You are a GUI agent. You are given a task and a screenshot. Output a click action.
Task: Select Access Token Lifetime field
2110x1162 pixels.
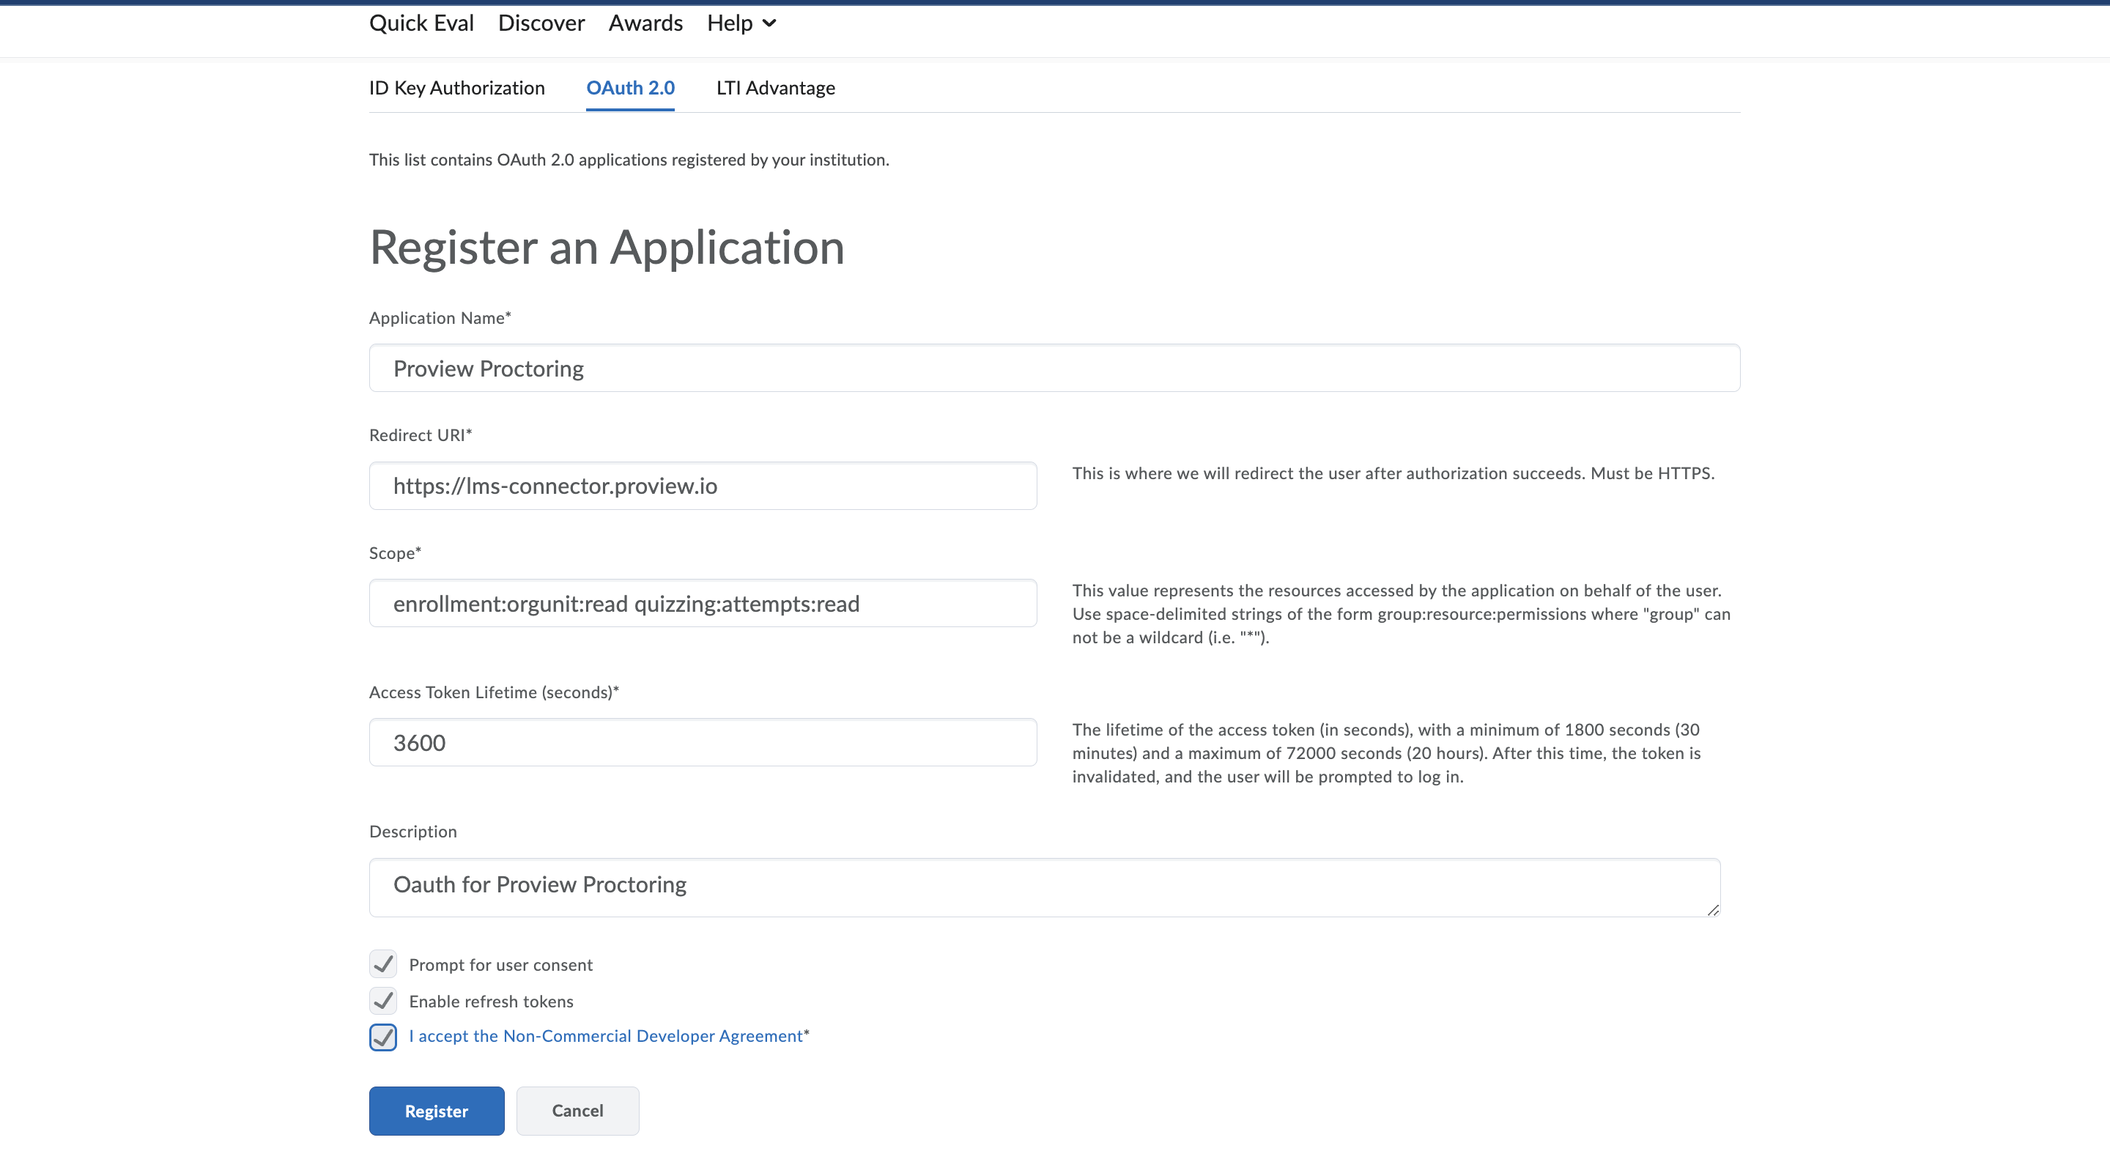point(702,743)
